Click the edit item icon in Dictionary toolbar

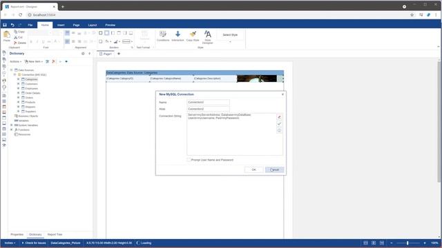48,61
